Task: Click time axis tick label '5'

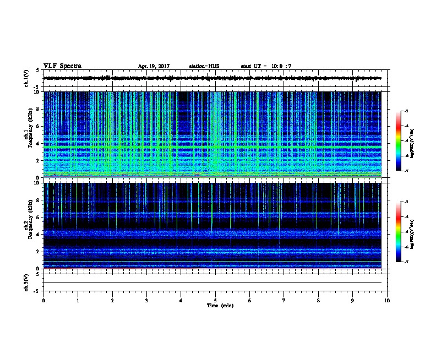Action: point(215,301)
